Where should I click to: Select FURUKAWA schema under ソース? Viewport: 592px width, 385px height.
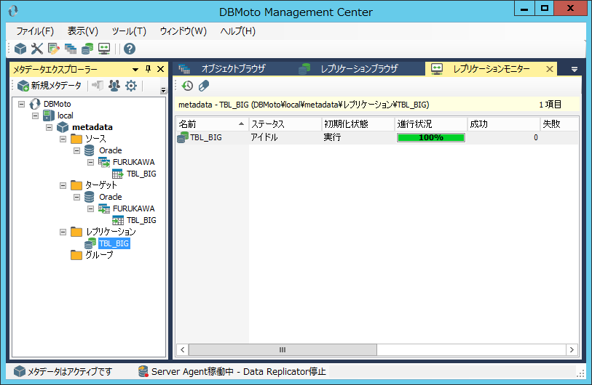[x=134, y=163]
